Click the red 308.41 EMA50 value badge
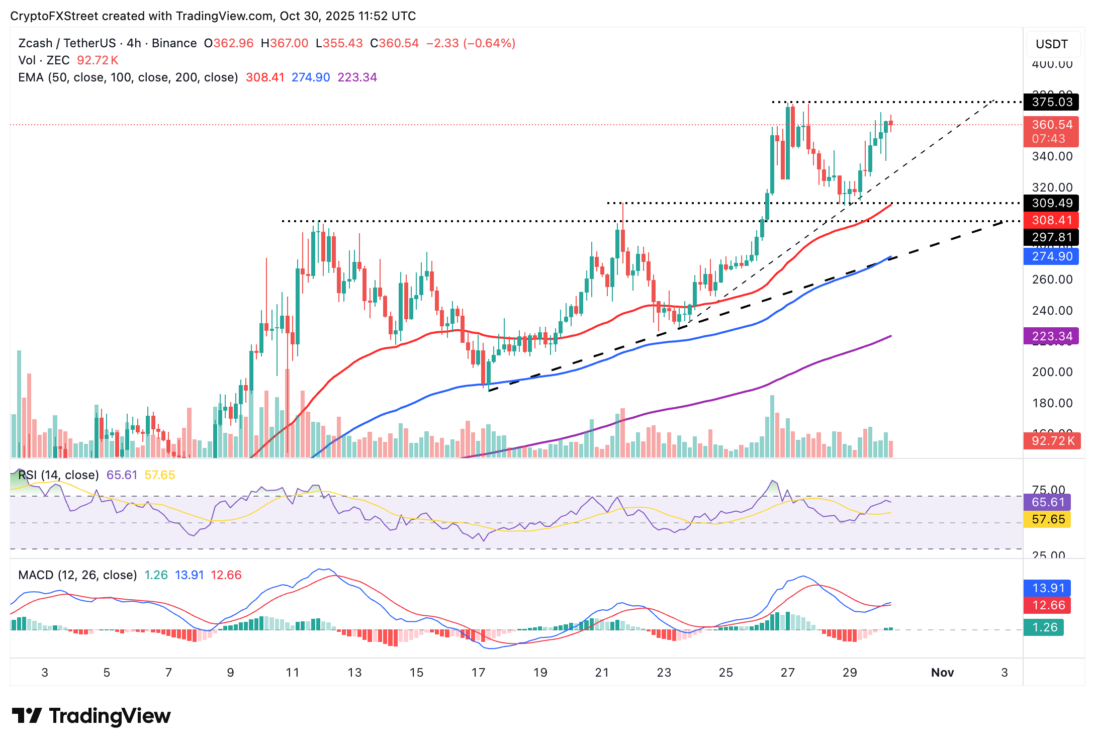This screenshot has width=1095, height=746. (x=1052, y=220)
